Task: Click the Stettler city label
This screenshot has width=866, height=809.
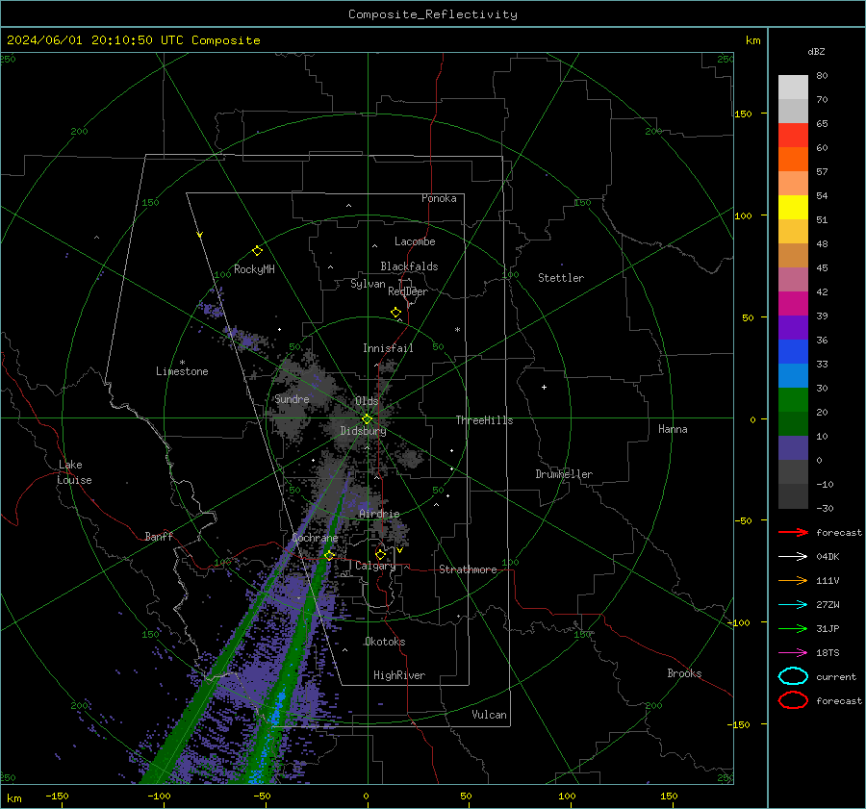Action: pos(561,278)
